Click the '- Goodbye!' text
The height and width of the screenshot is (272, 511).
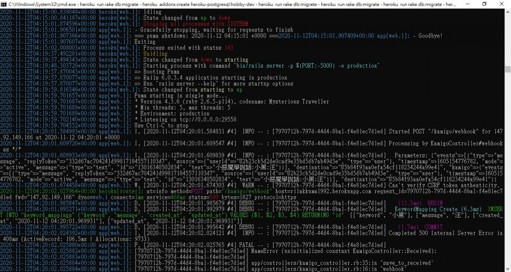tap(428, 36)
